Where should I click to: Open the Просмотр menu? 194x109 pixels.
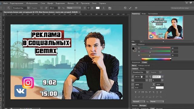pos(85,3)
